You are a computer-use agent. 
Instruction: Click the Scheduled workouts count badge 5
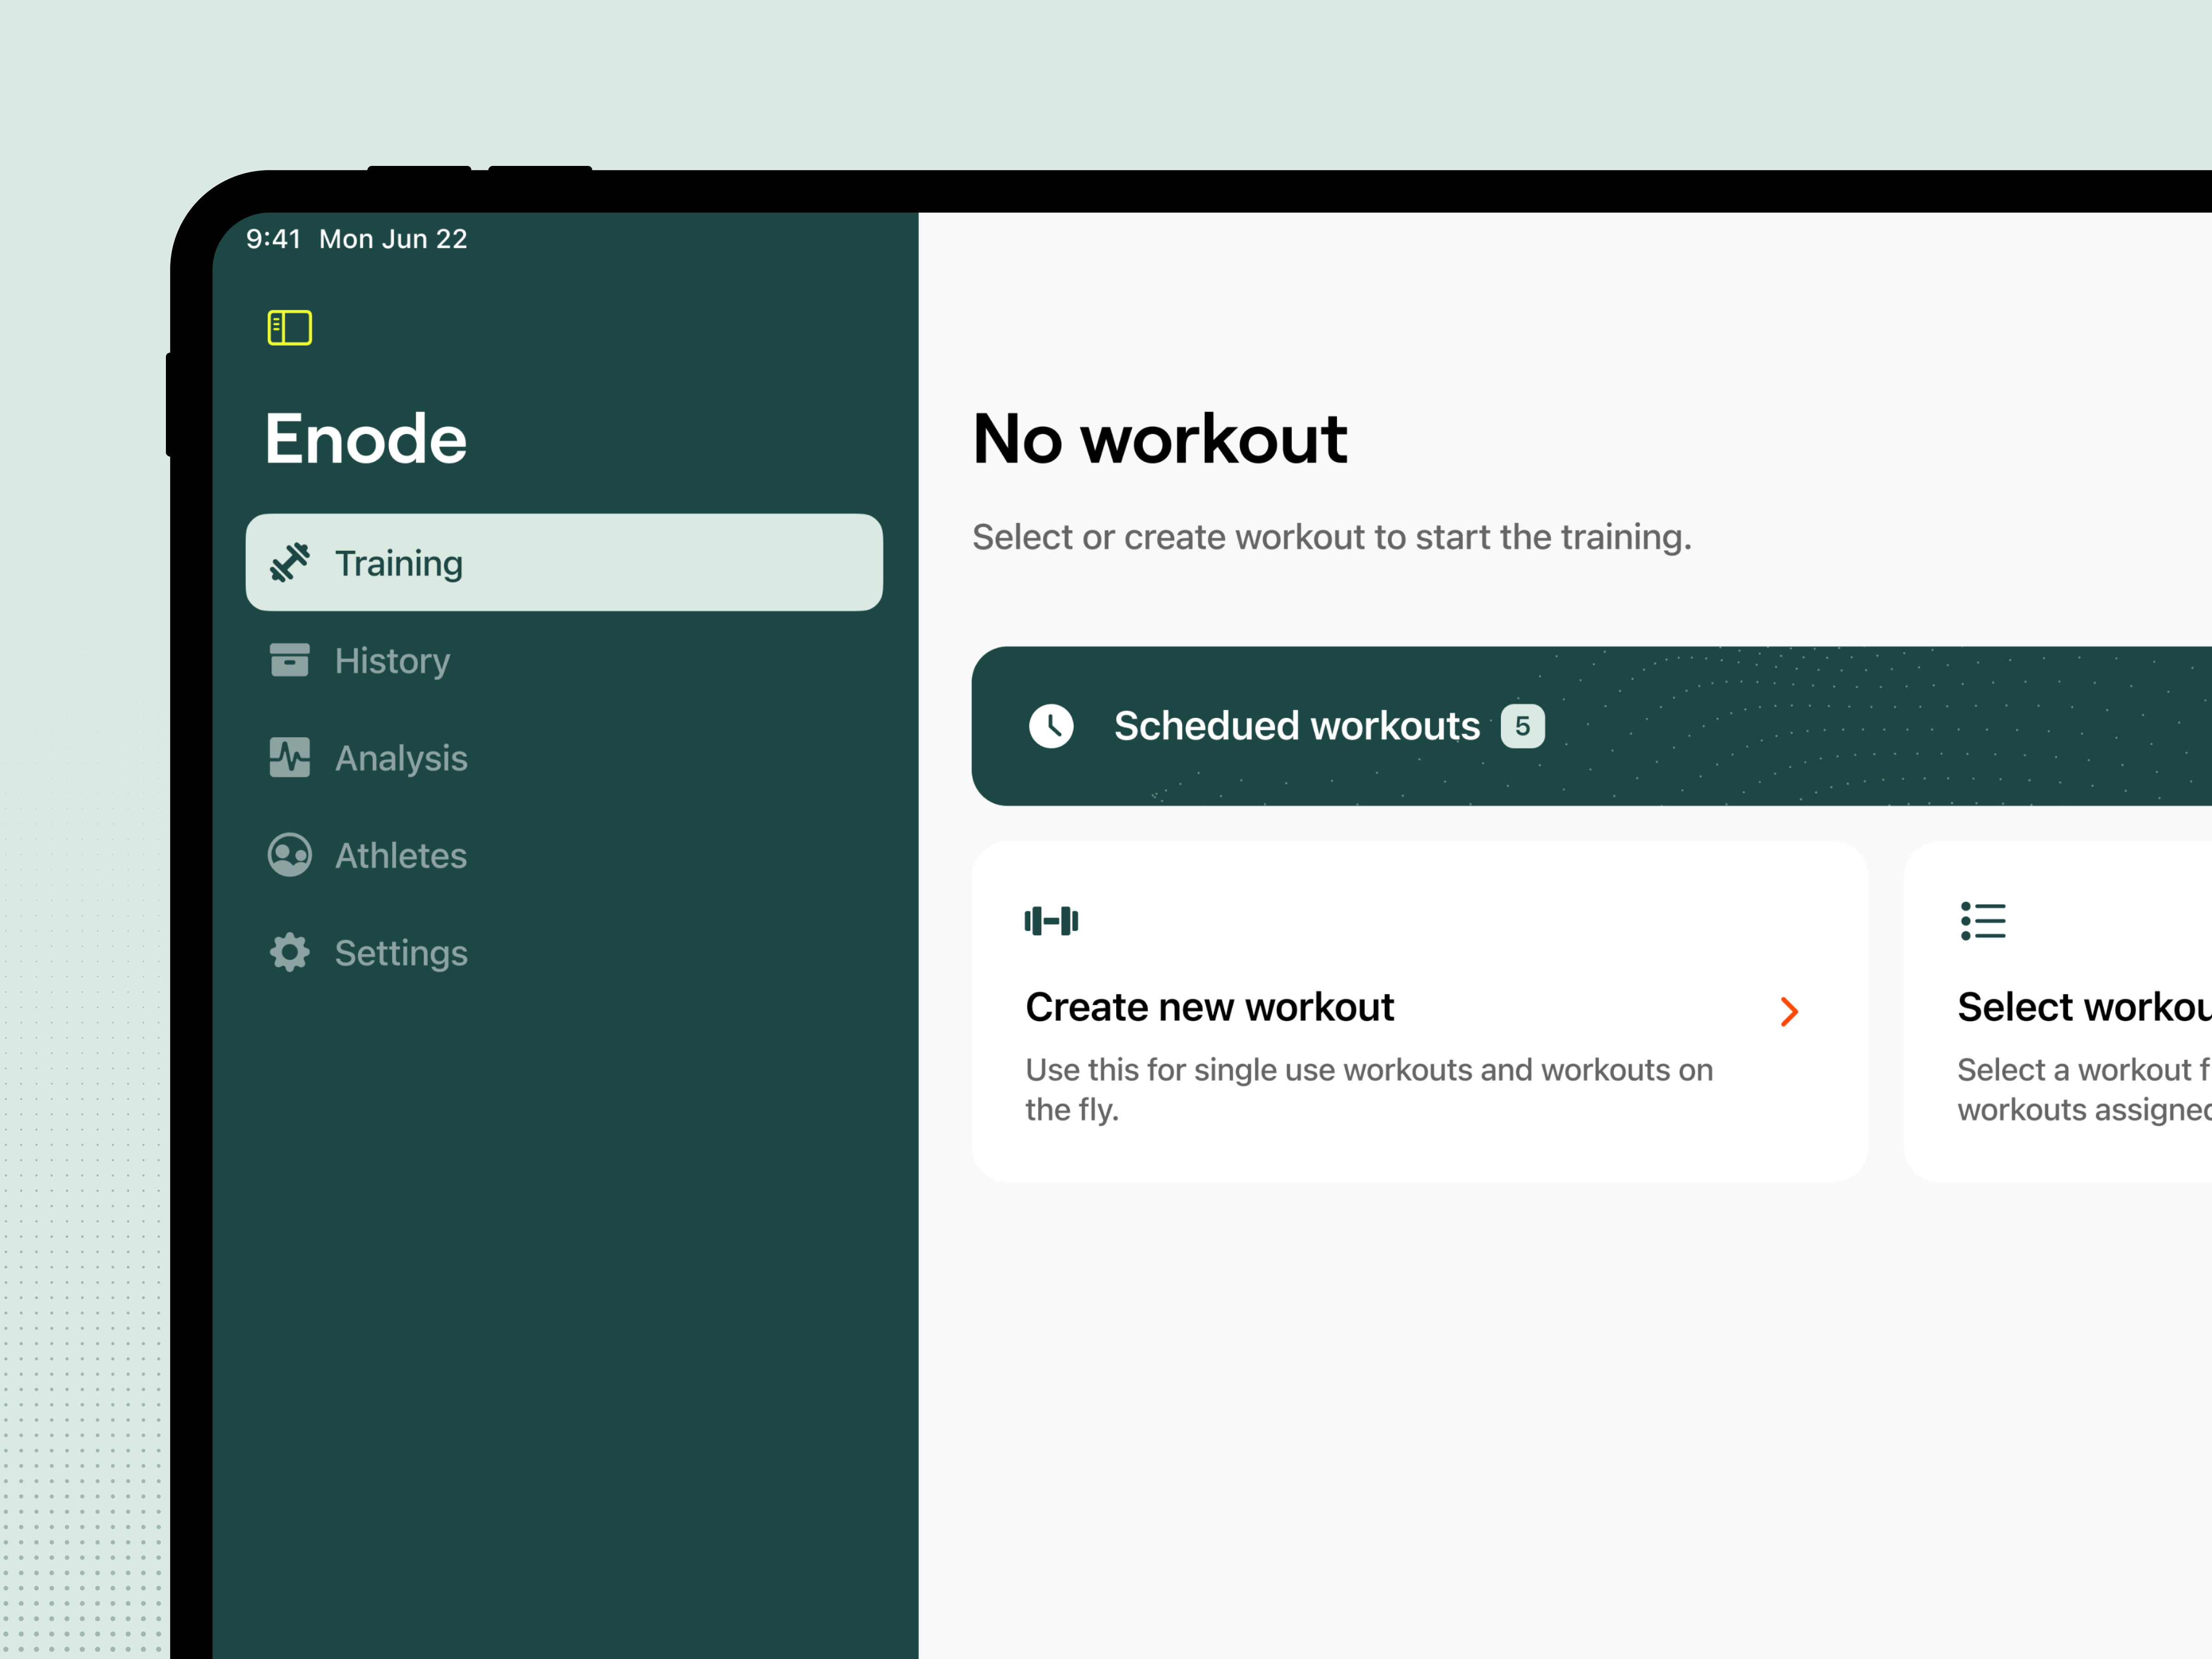pos(1522,726)
